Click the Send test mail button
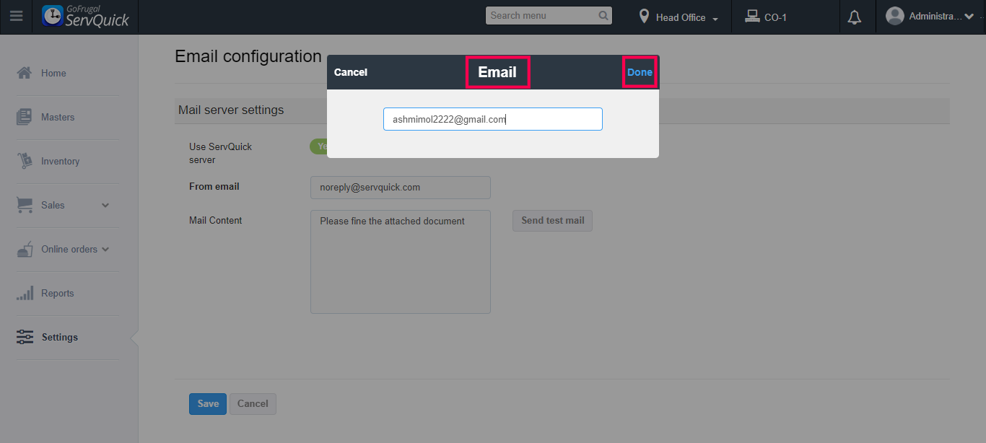This screenshot has width=986, height=443. 552,221
